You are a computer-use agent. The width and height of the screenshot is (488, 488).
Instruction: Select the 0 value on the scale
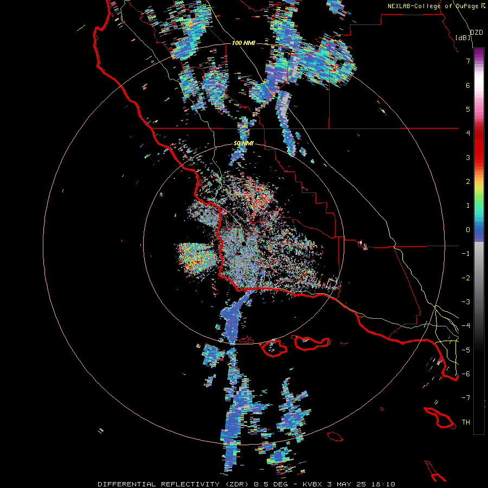(468, 230)
